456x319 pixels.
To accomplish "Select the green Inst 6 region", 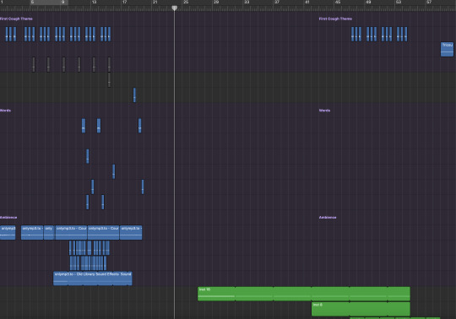I will 361,309.
